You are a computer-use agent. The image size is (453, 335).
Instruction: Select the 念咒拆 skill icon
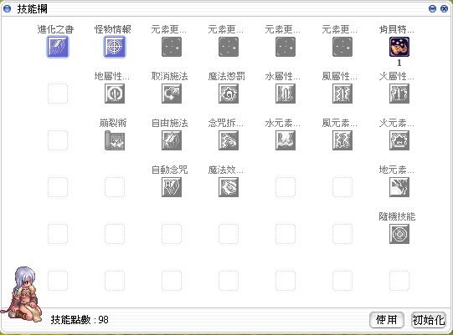click(x=229, y=140)
